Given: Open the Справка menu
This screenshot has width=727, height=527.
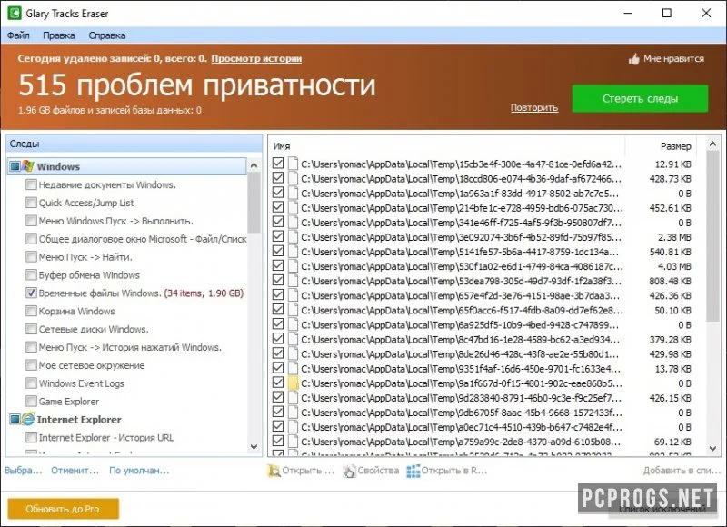Looking at the screenshot, I should point(106,35).
